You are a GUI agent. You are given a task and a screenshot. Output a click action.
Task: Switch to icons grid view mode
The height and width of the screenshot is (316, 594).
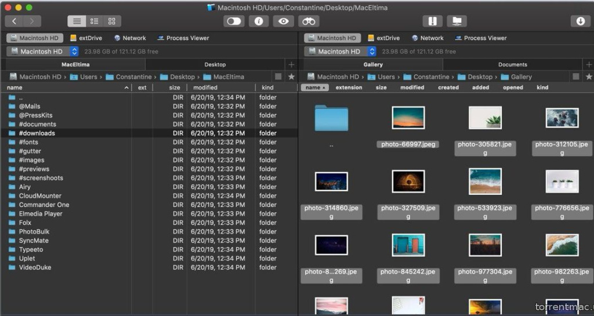(x=111, y=21)
